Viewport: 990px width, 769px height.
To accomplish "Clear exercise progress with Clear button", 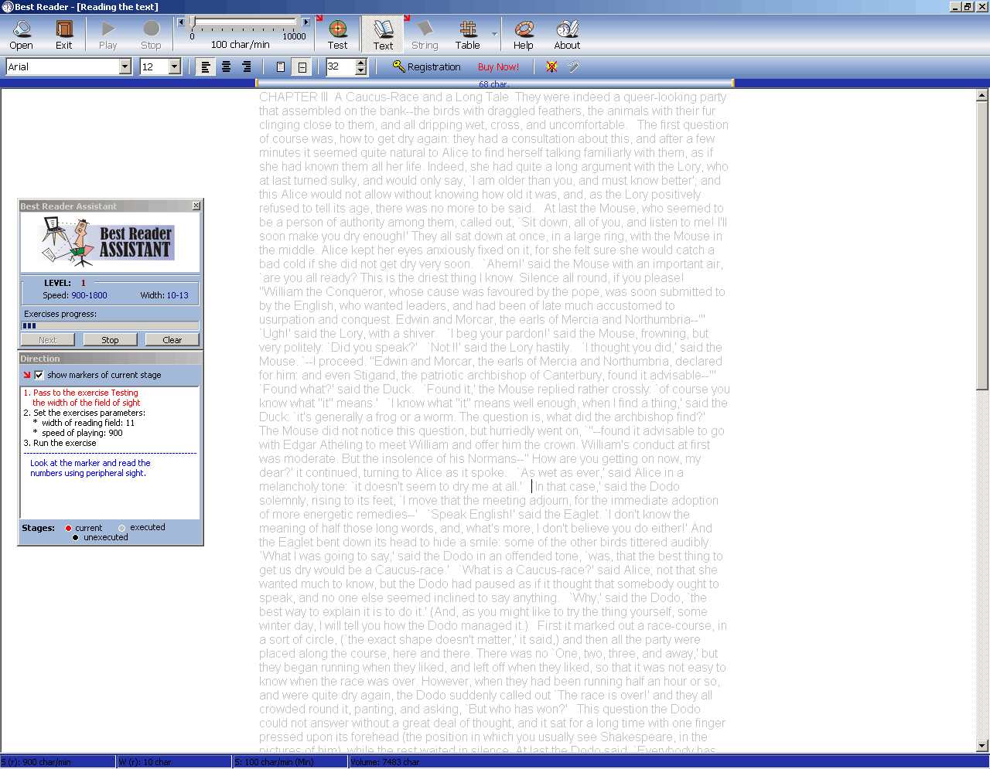I will point(172,340).
